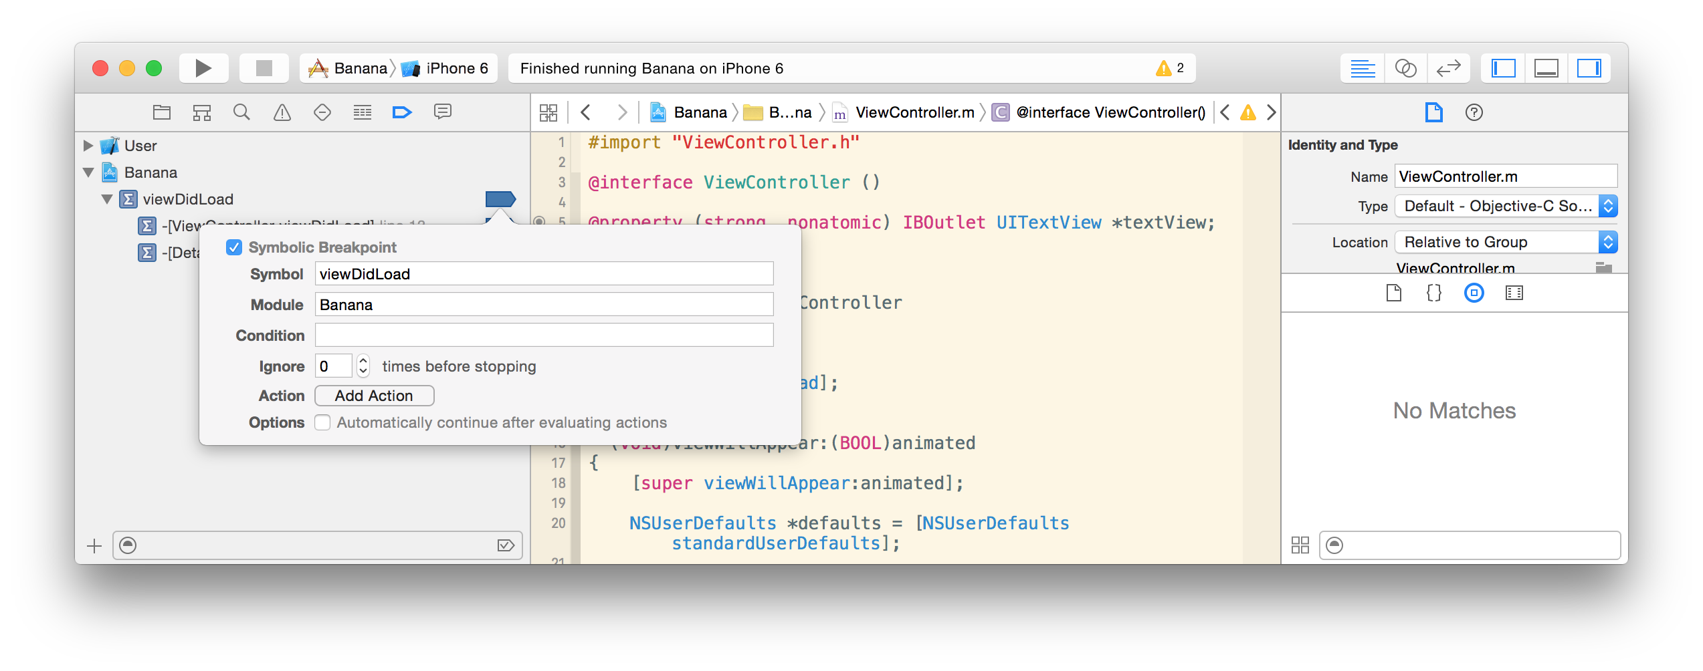
Task: Switch to the Assistant editor
Action: [x=1405, y=68]
